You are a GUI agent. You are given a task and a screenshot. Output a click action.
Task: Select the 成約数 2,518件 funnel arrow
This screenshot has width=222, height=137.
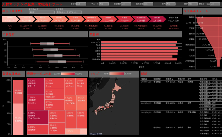157,19
